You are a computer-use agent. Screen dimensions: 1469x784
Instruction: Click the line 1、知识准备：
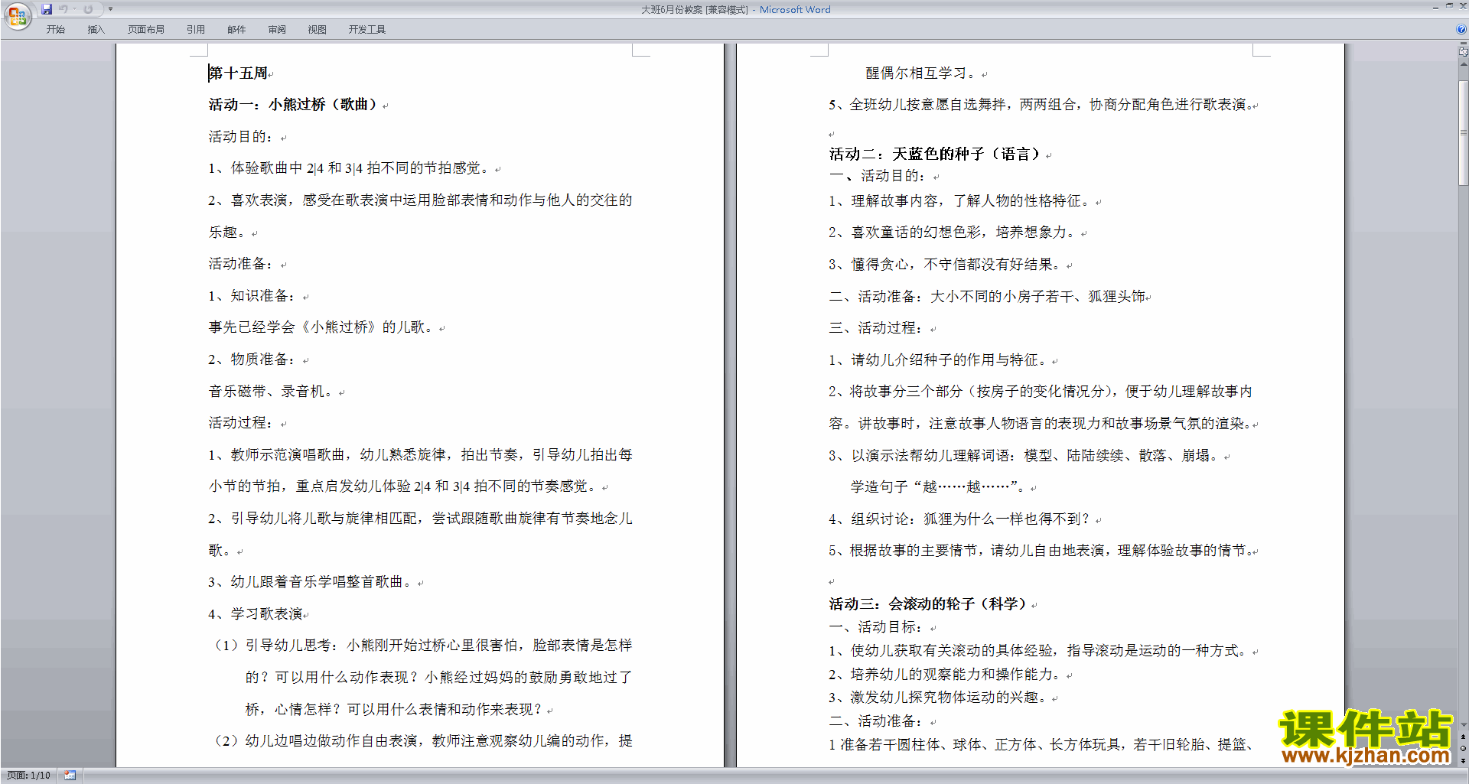point(252,296)
